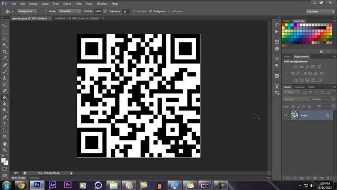Image resolution: width=337 pixels, height=190 pixels.
Task: Switch to the Styles panel tab
Action: tap(287, 56)
